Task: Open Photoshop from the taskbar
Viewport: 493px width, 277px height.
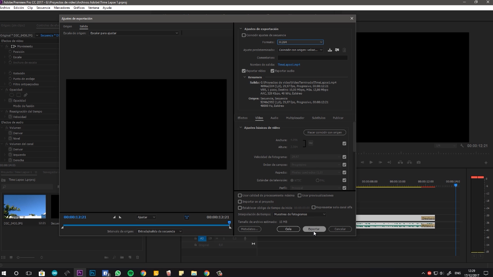Action: click(92, 273)
